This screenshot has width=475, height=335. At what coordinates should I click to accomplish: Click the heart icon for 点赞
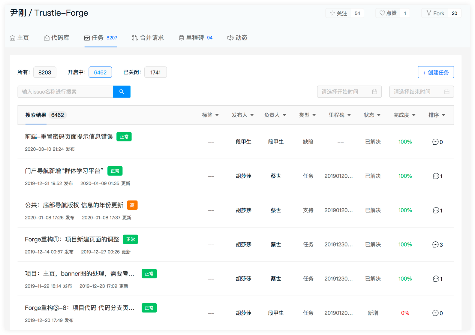point(382,13)
